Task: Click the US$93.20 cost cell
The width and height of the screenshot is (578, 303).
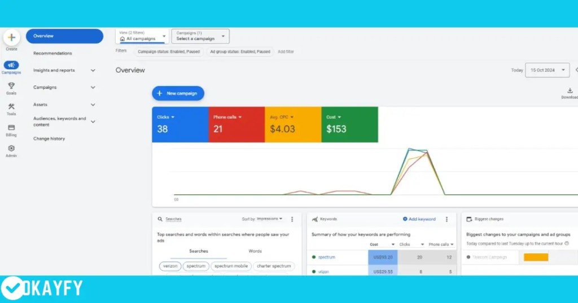Action: (383, 257)
